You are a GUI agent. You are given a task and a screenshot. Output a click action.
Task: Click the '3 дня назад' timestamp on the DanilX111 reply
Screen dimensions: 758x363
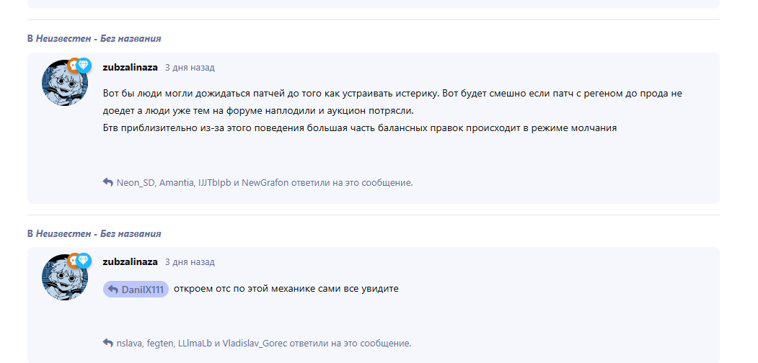(190, 262)
